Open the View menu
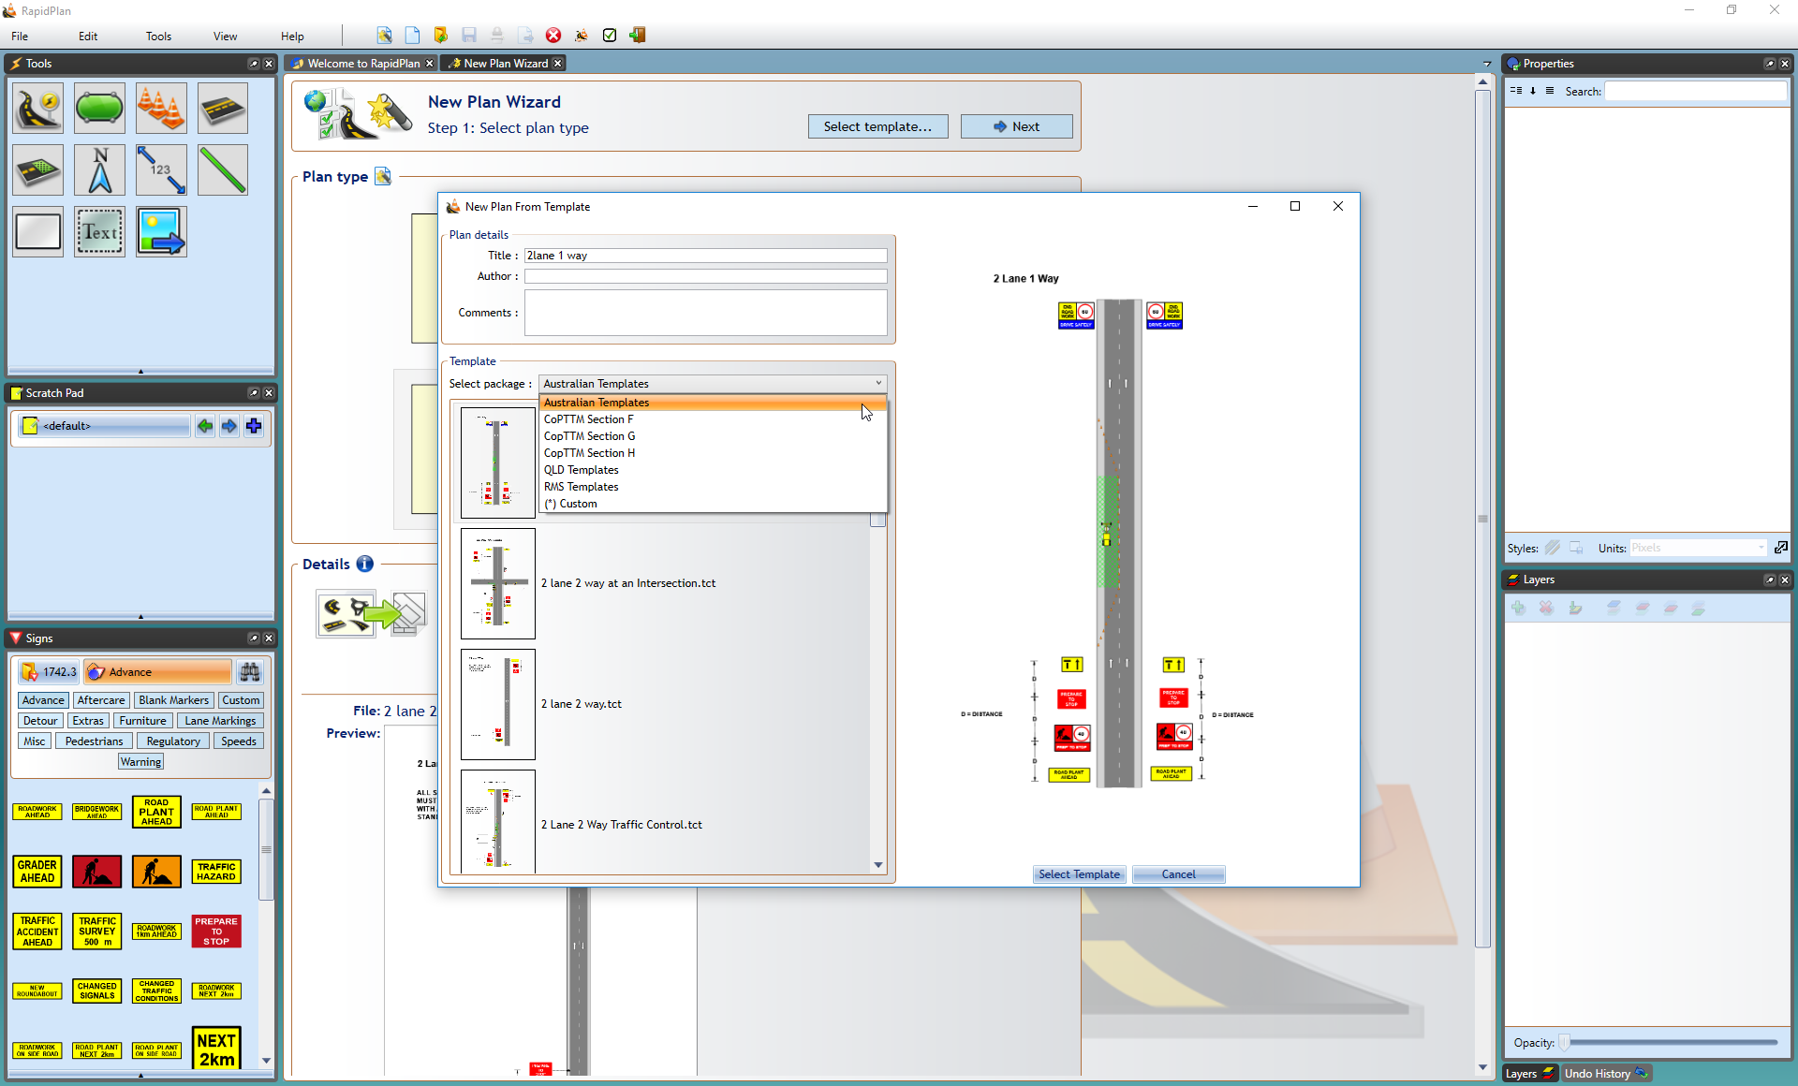This screenshot has height=1086, width=1798. coord(225,37)
